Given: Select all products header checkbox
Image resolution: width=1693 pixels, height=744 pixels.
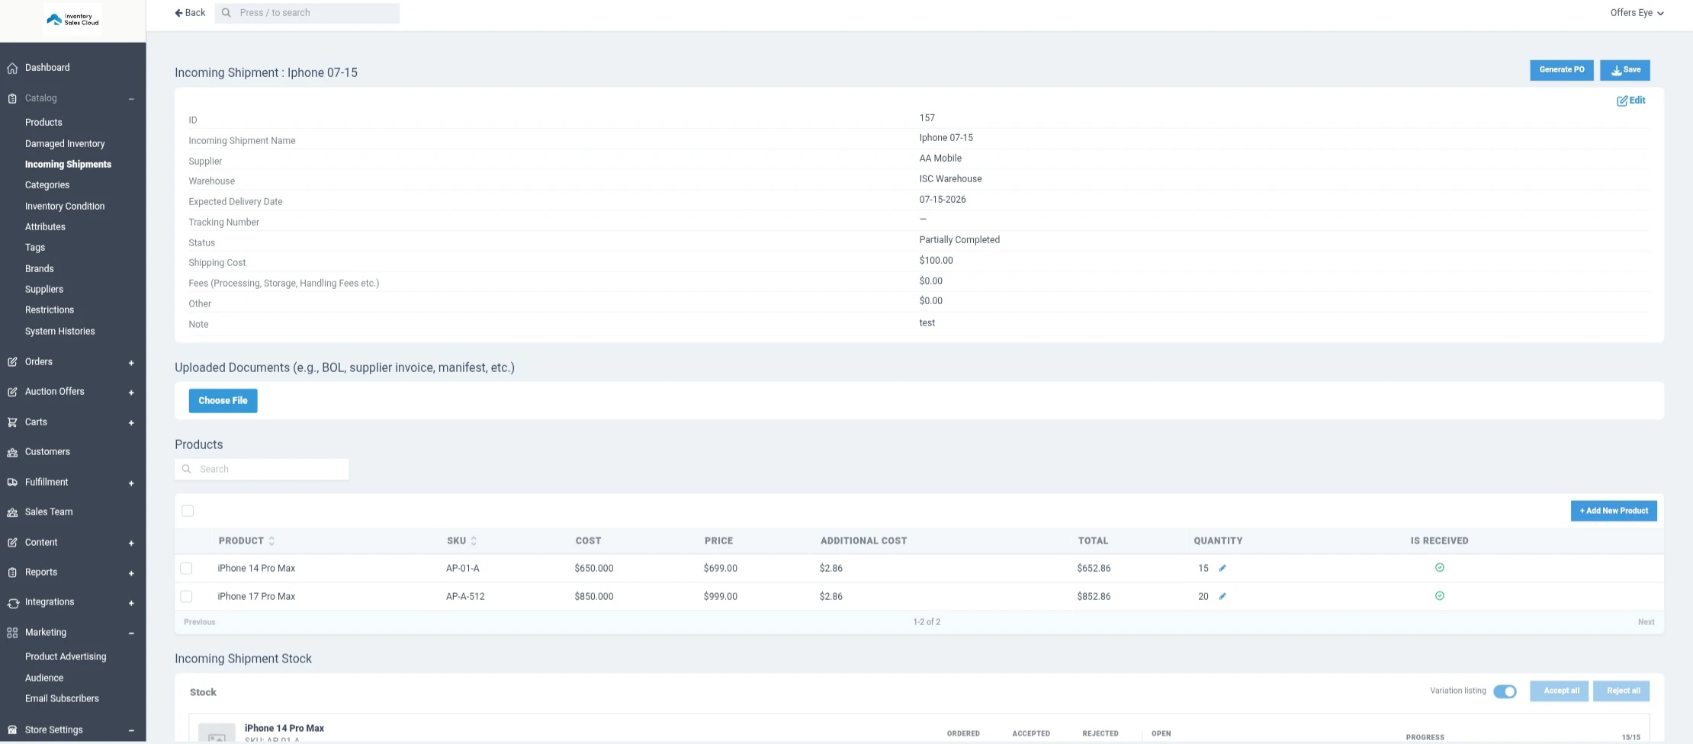Looking at the screenshot, I should 188,511.
